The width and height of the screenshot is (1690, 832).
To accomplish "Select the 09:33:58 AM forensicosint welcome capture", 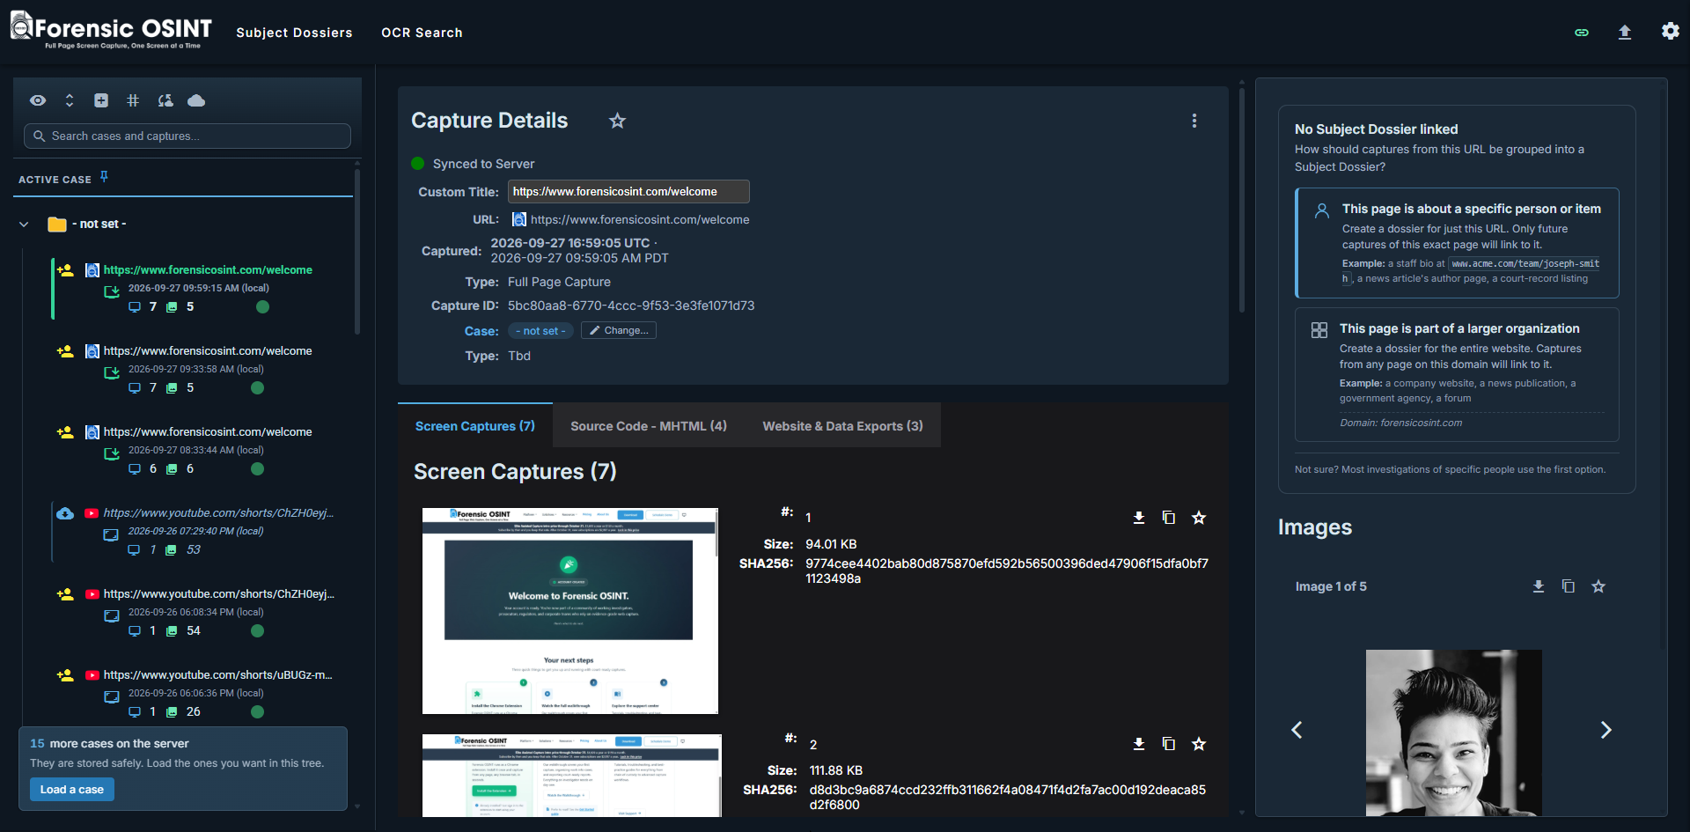I will 202,369.
